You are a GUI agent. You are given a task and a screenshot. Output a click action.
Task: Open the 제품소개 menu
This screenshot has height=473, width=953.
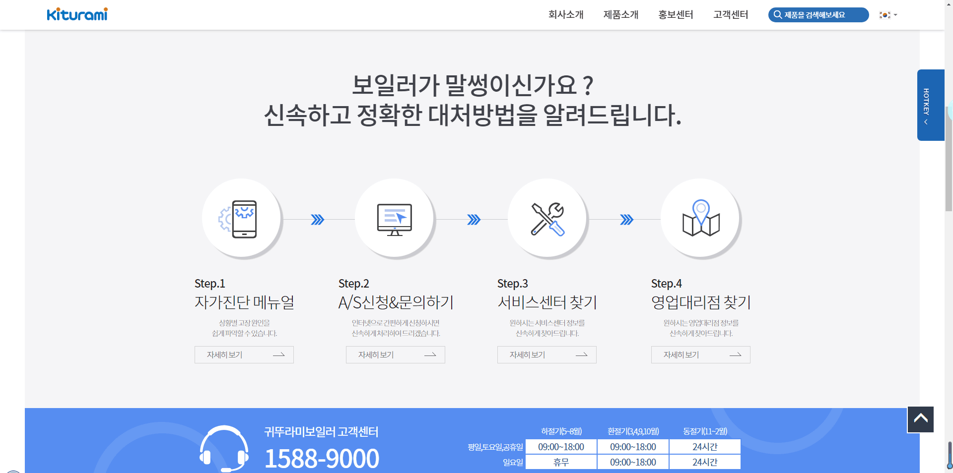[x=621, y=15]
